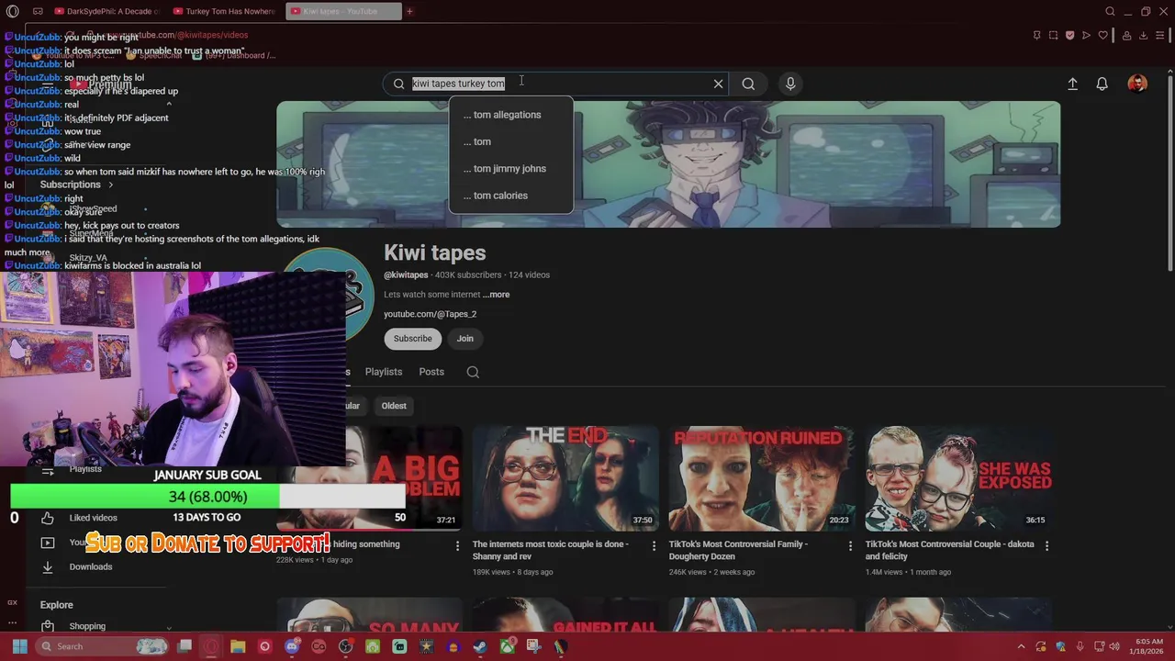Open the YouTube create upload icon
Viewport: 1175px width, 661px height.
pyautogui.click(x=1072, y=84)
